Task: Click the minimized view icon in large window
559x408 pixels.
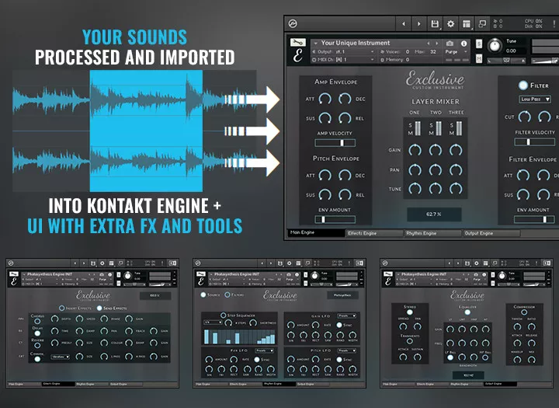Action: (x=482, y=24)
